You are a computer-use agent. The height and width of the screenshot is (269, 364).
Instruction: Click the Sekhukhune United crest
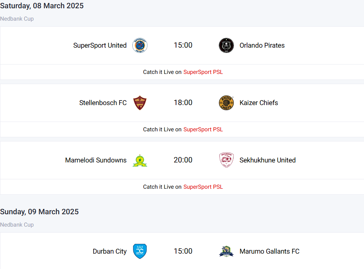pyautogui.click(x=226, y=160)
